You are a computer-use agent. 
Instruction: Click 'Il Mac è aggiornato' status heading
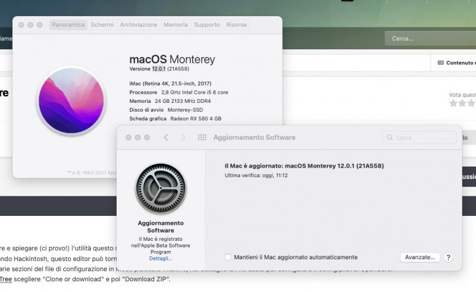304,166
